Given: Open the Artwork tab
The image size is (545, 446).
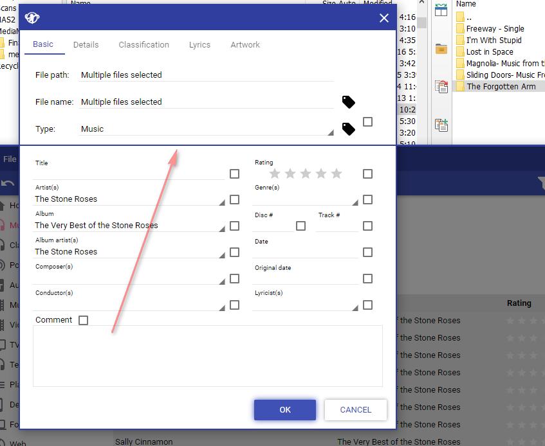Looking at the screenshot, I should coord(245,44).
